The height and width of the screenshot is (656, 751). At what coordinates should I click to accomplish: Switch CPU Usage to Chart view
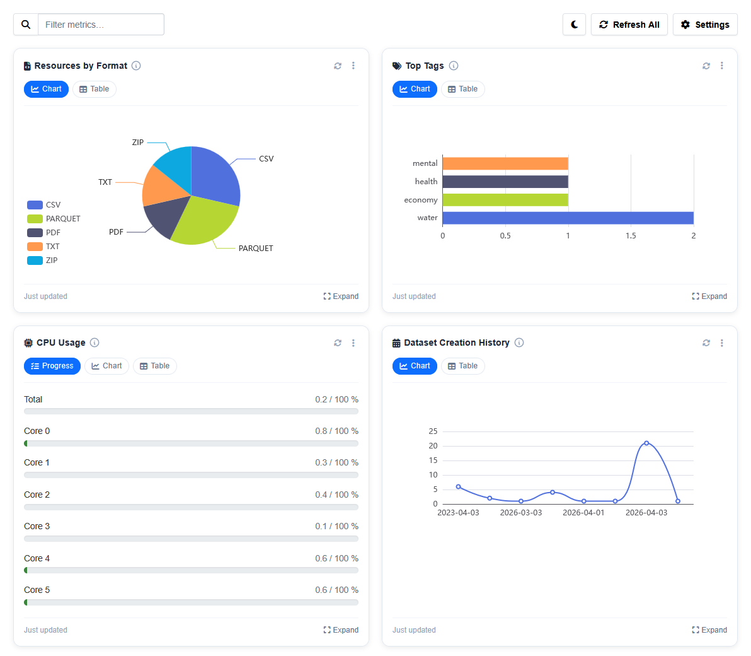[x=106, y=366]
